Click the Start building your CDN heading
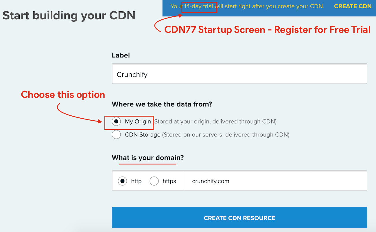376x232 pixels. pyautogui.click(x=69, y=16)
